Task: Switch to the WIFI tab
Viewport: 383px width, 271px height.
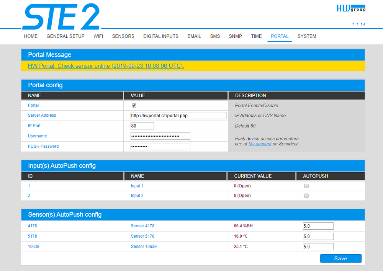Action: (x=98, y=36)
